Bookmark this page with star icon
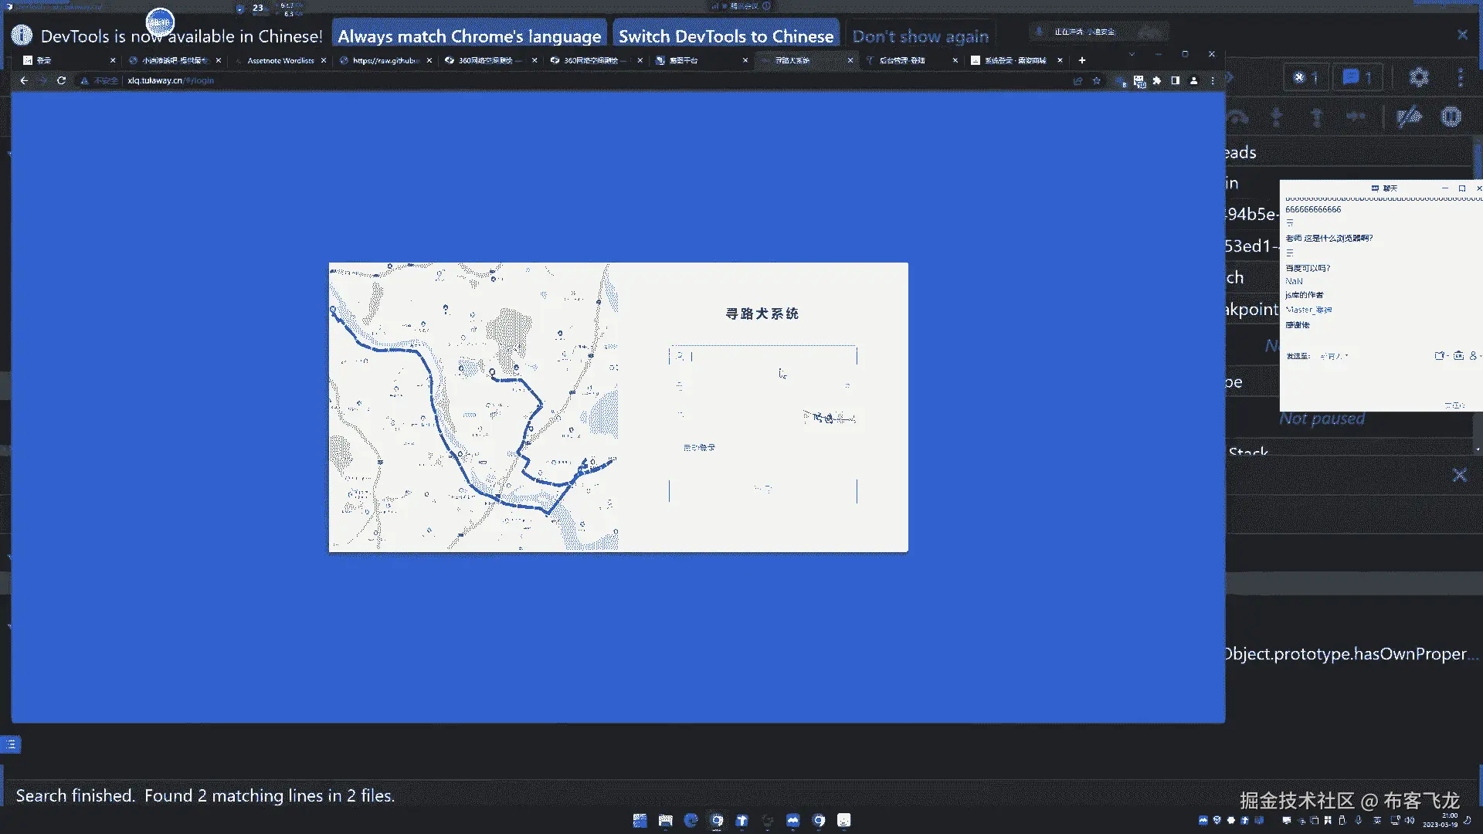1483x834 pixels. pyautogui.click(x=1097, y=80)
